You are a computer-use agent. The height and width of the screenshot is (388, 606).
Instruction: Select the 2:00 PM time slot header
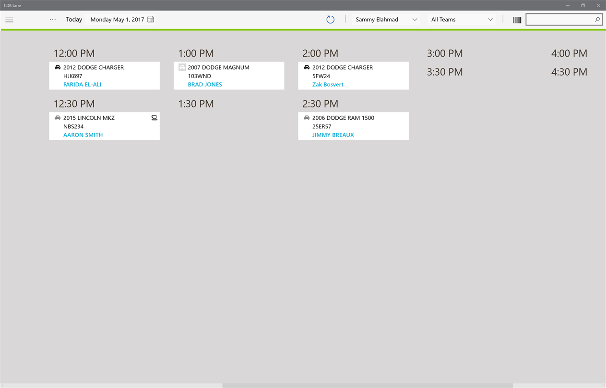tap(320, 54)
